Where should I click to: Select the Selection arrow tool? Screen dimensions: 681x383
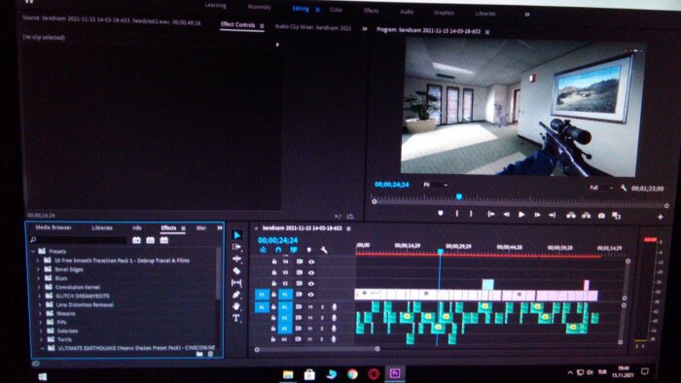pyautogui.click(x=237, y=235)
